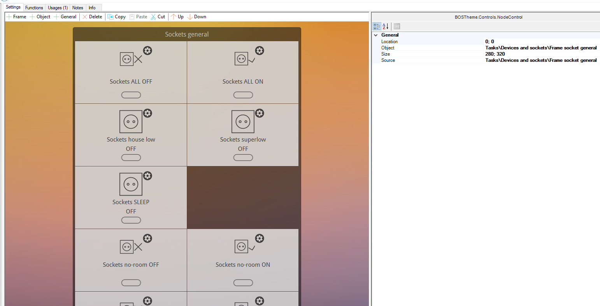Screen dimensions: 600x306
Task: Click the Sockets SLEEP socket icon
Action: point(131,184)
